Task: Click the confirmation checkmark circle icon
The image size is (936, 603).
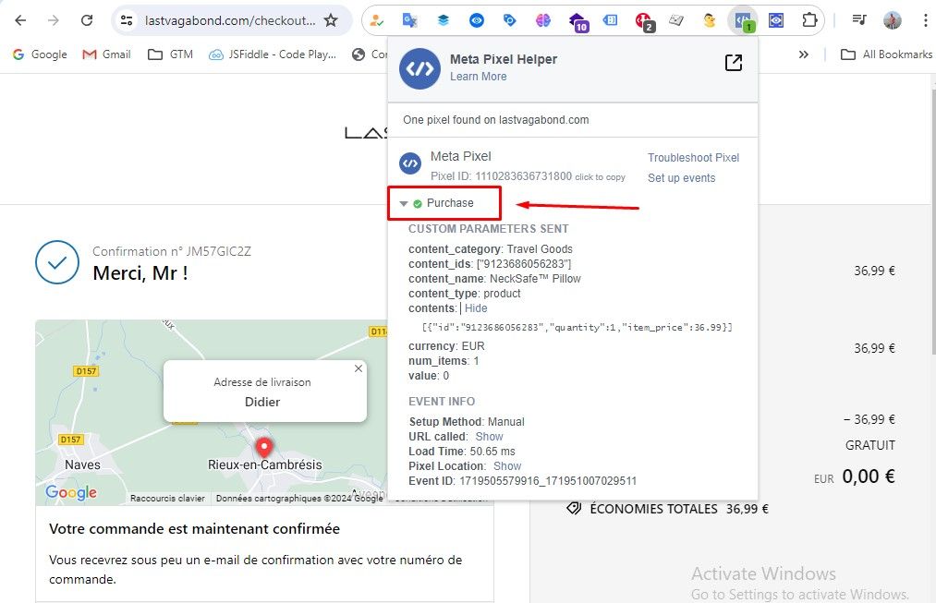Action: 56,262
